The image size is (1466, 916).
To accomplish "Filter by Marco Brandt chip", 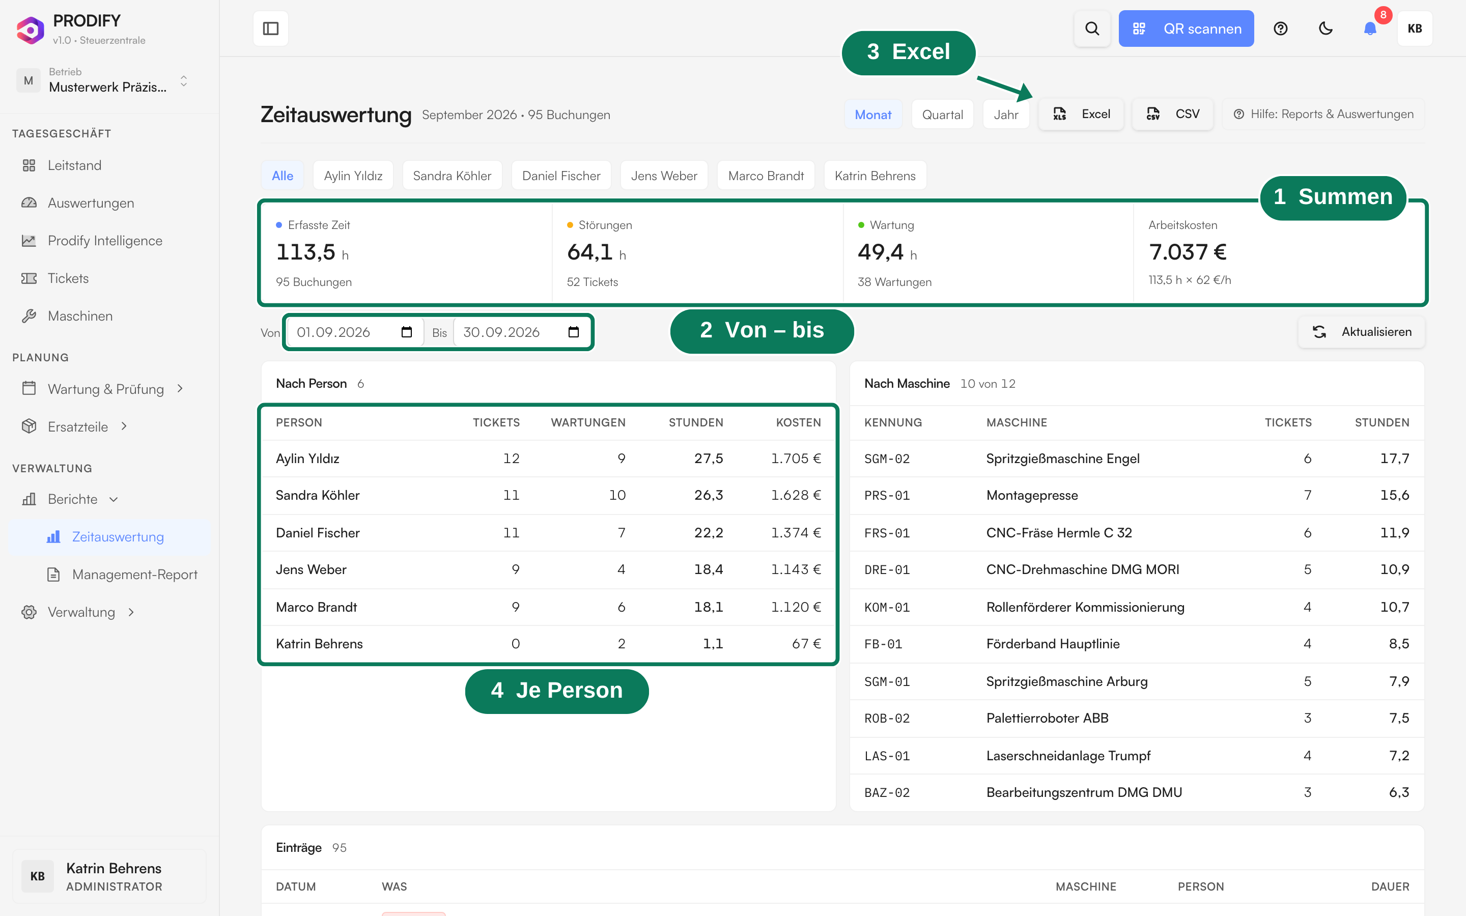I will pos(766,176).
